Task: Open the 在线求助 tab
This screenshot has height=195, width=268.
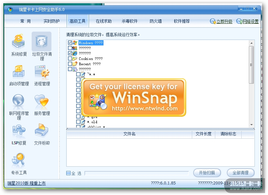Action: point(104,21)
